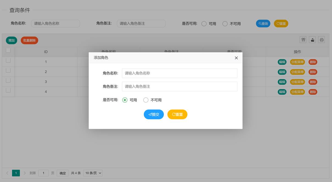Check the checkbox for row ID 2
The image size is (332, 182).
coord(8,70)
